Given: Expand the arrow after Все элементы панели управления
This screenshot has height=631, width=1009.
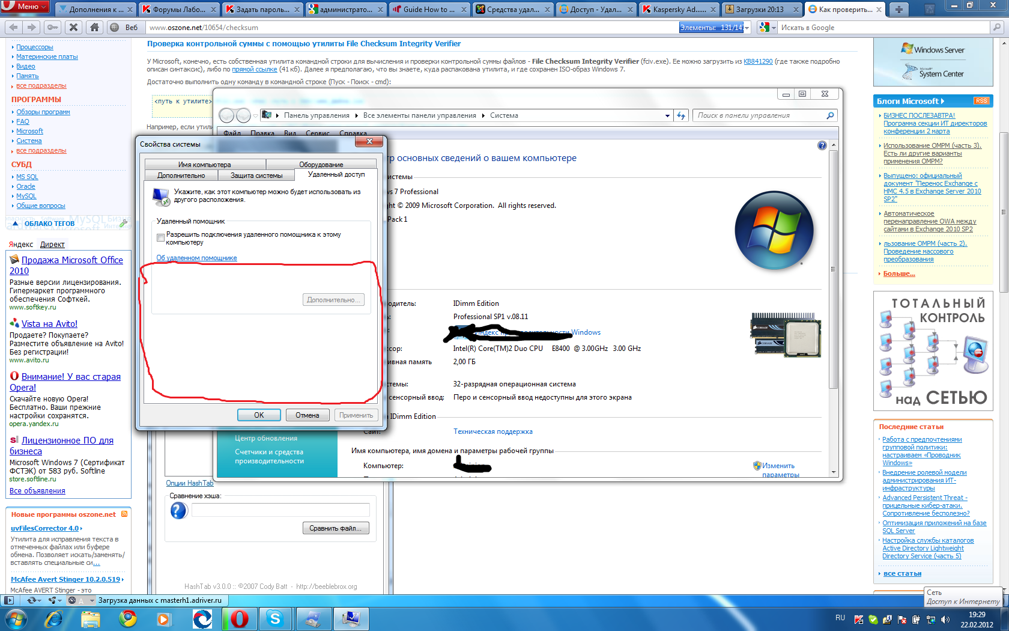Looking at the screenshot, I should tap(483, 115).
